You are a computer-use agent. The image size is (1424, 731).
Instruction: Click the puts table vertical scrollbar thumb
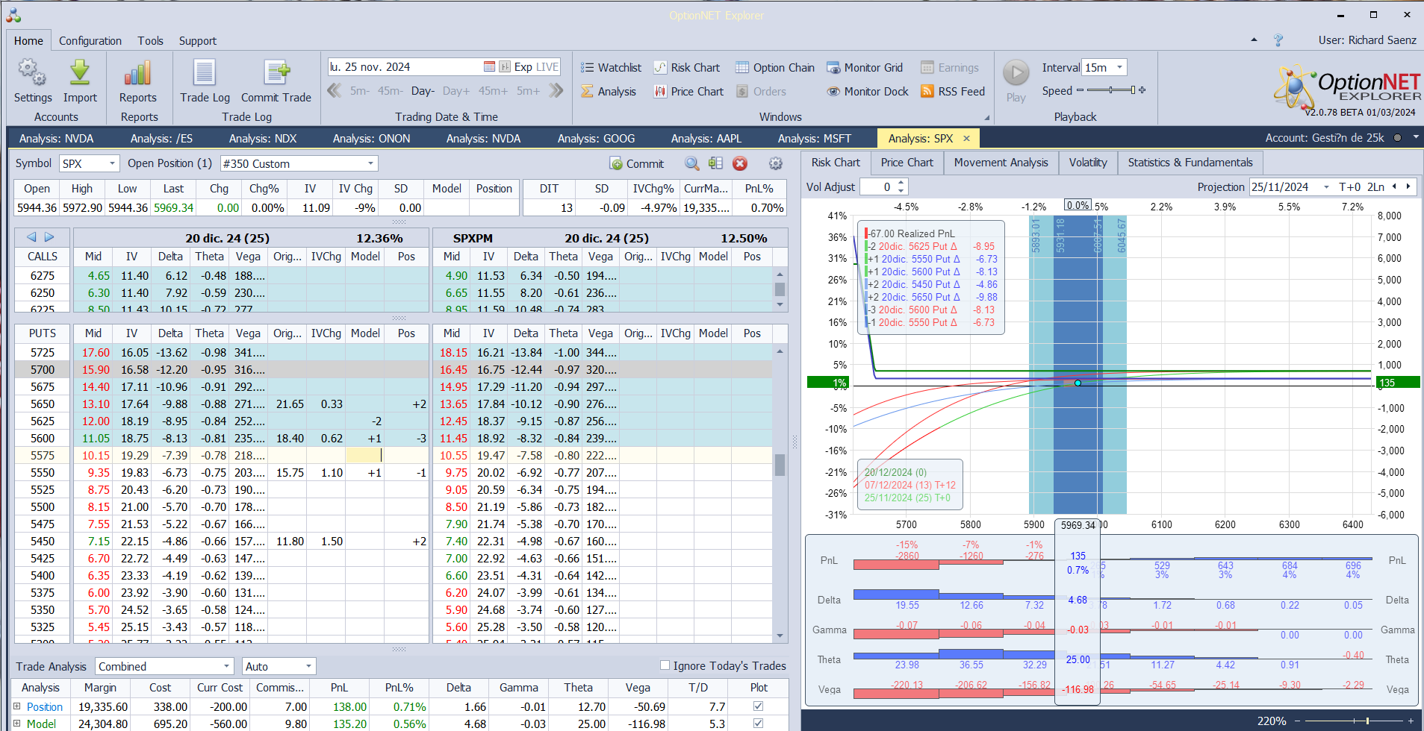[780, 465]
